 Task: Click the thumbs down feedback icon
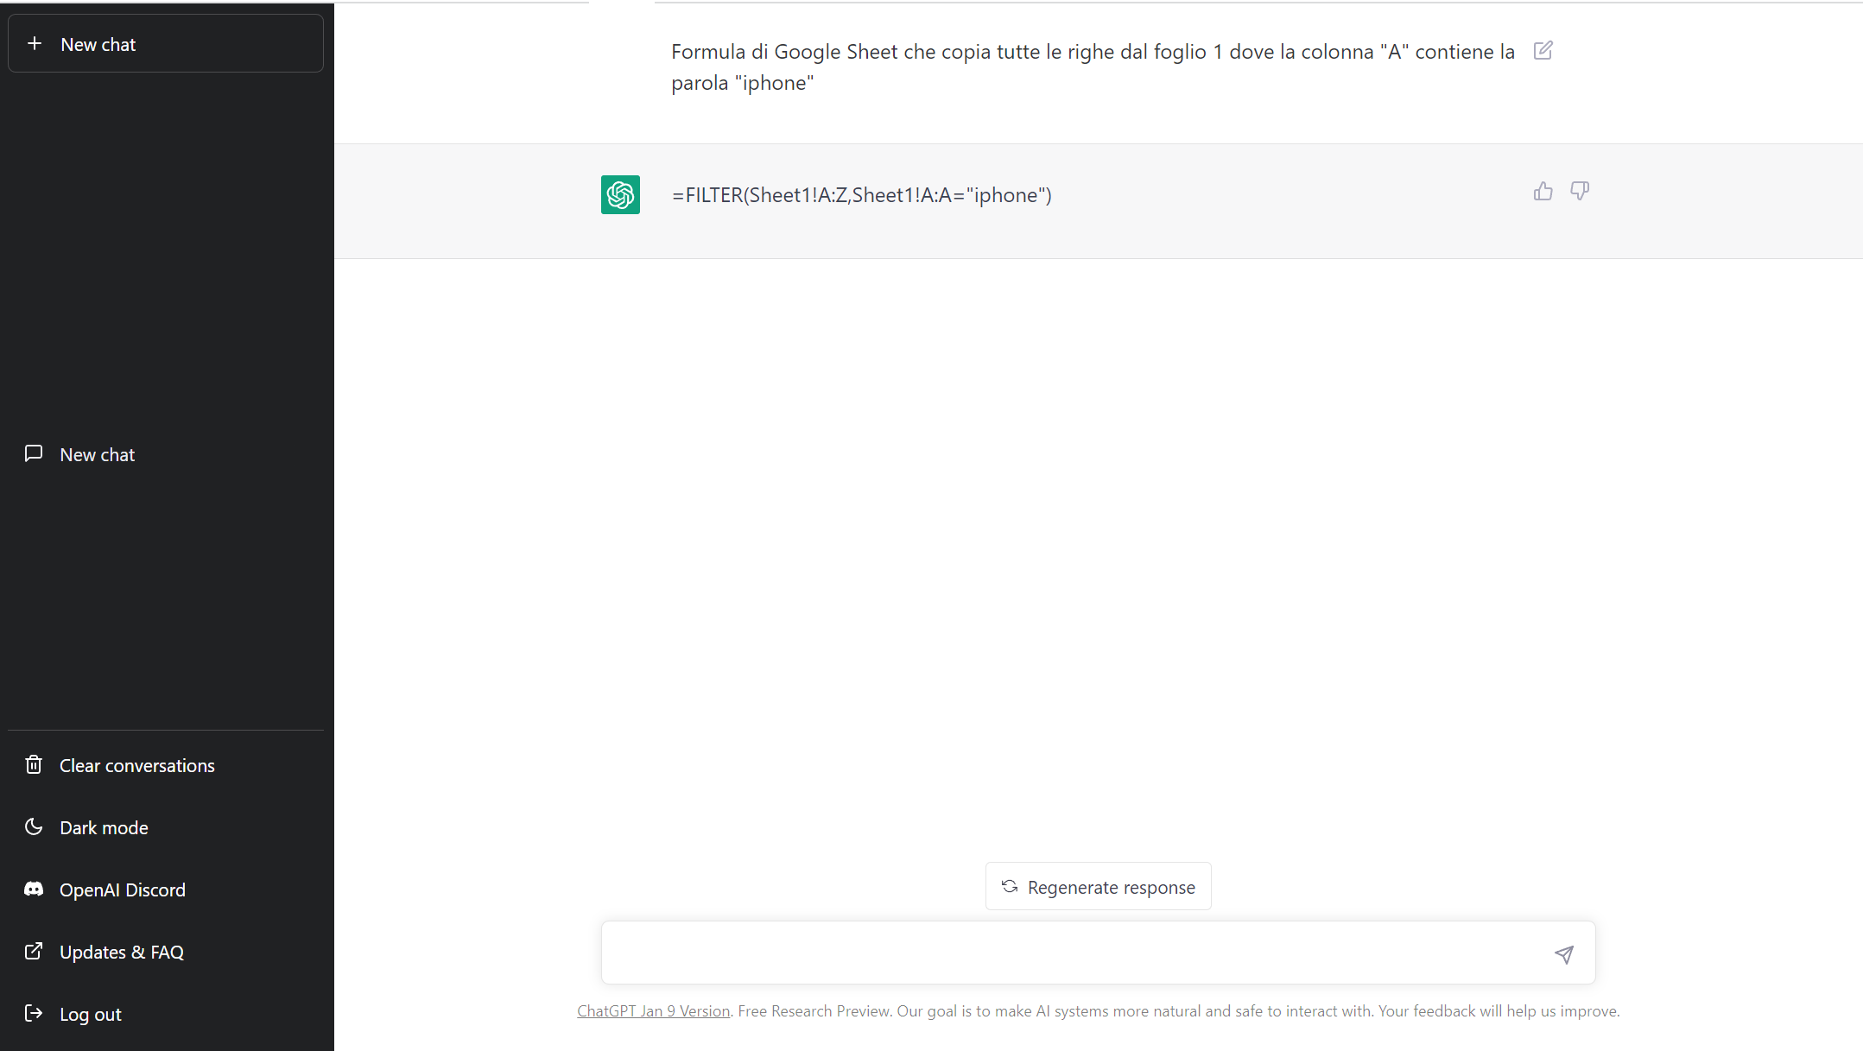pos(1579,191)
